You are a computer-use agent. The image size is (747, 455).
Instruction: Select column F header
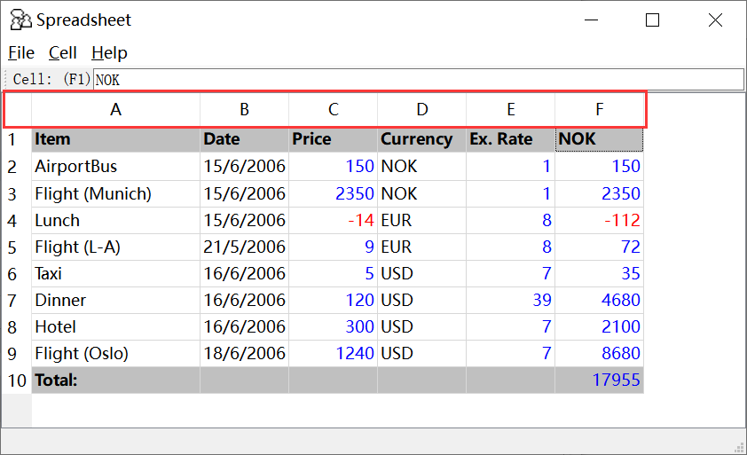click(599, 110)
